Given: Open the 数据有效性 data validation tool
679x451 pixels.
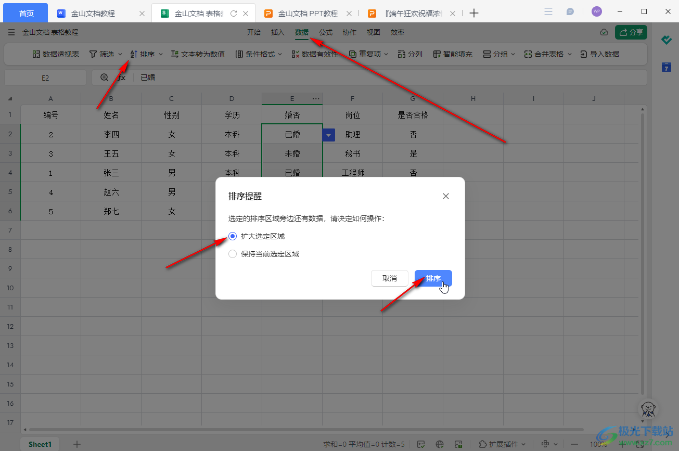Looking at the screenshot, I should coord(314,54).
